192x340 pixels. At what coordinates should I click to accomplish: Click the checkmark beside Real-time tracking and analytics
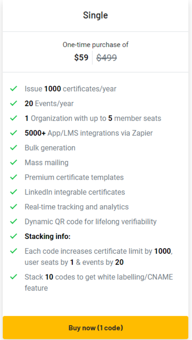coord(13,207)
